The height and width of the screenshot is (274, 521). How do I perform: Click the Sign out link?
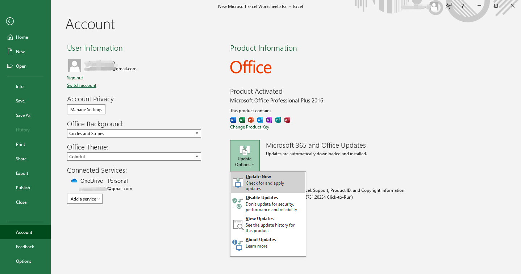(75, 77)
